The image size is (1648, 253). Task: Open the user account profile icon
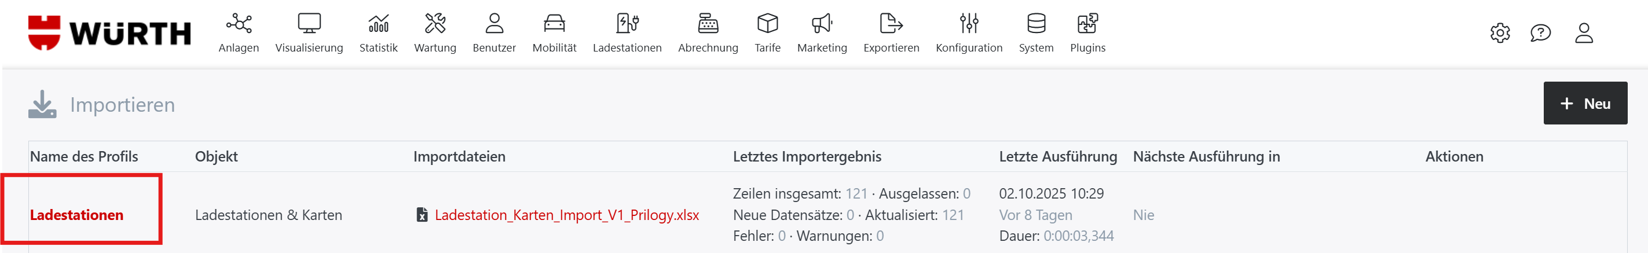pos(1583,33)
